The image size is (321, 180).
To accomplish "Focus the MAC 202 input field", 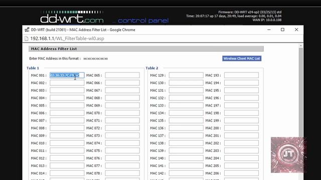I will tap(241, 143).
